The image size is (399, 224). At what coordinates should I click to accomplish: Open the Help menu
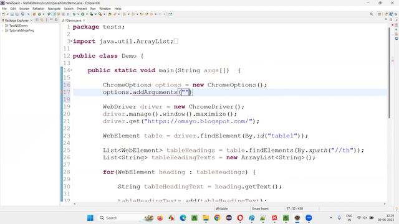(x=118, y=9)
